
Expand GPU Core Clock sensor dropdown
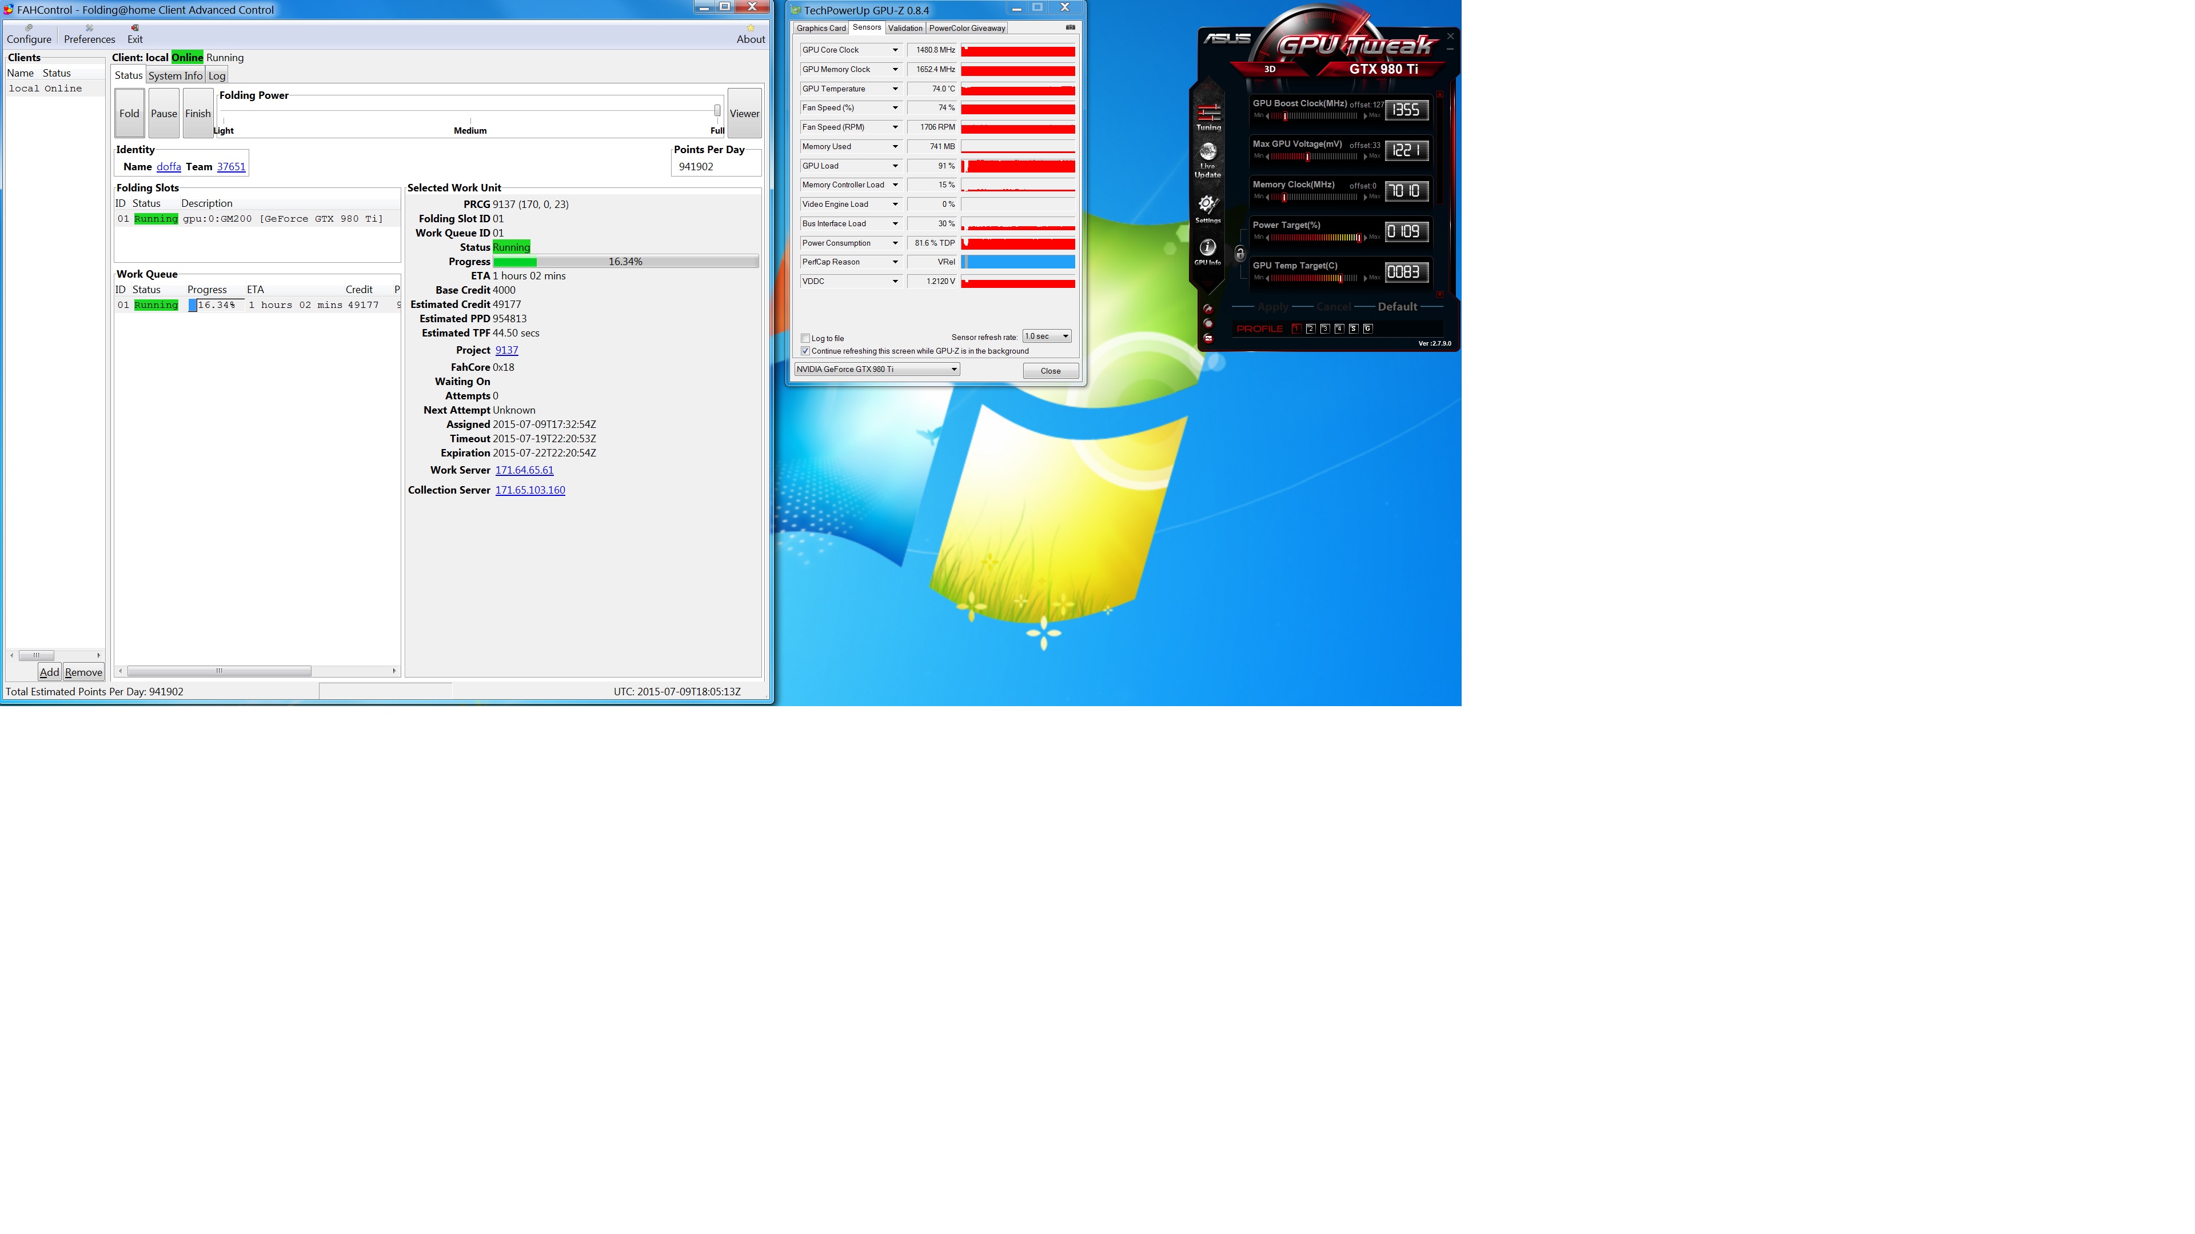895,50
